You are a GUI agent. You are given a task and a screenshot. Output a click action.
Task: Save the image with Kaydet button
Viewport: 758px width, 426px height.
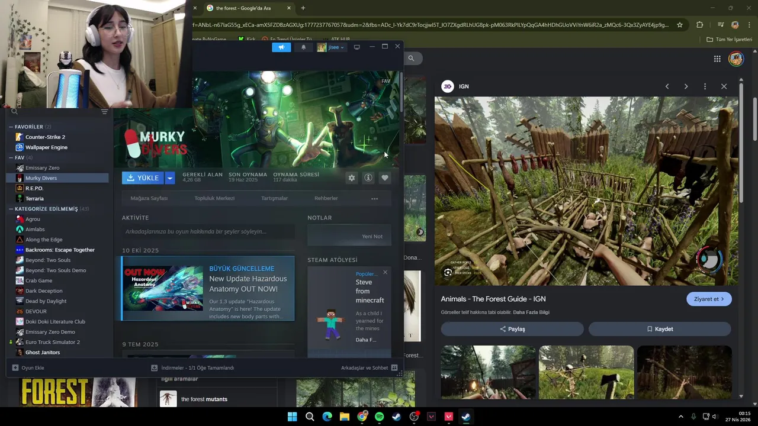[x=660, y=329]
